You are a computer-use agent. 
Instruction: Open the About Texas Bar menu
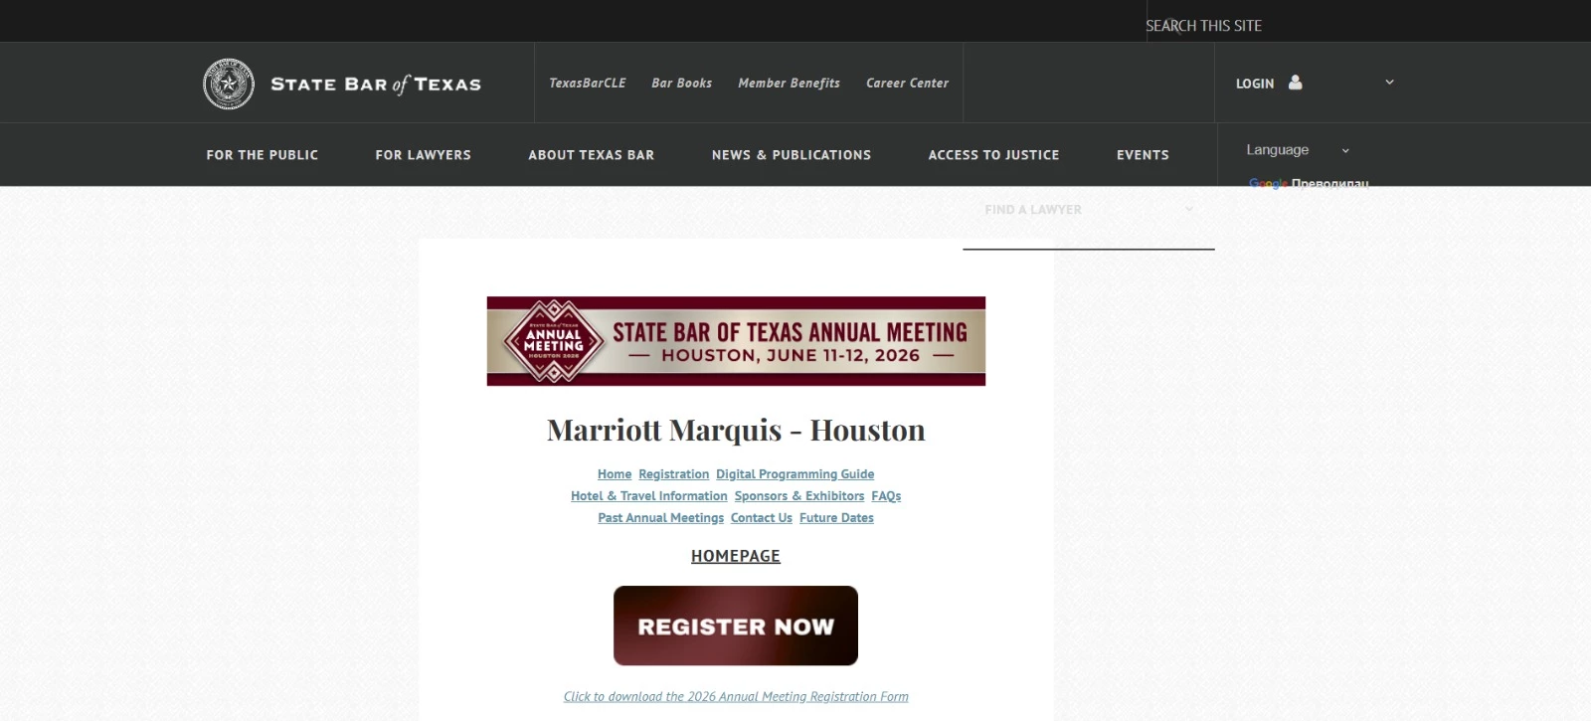point(591,155)
